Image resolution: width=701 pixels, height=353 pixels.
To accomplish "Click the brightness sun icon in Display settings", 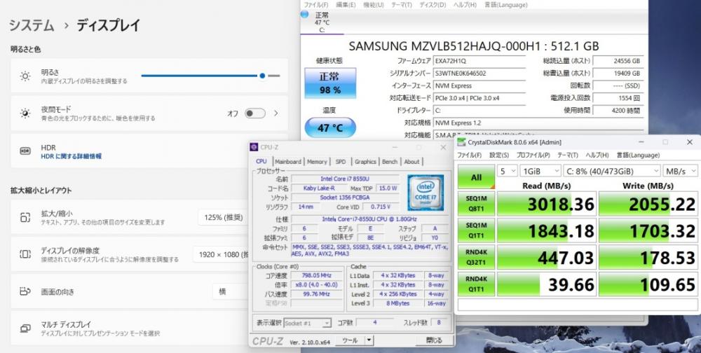I will 25,76.
